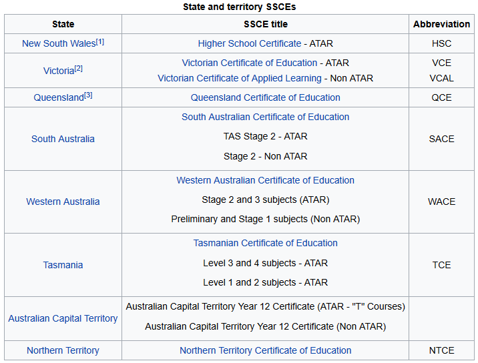Follow citation [3] next to Queensland
Viewport: 478px width, 363px height.
pyautogui.click(x=88, y=95)
